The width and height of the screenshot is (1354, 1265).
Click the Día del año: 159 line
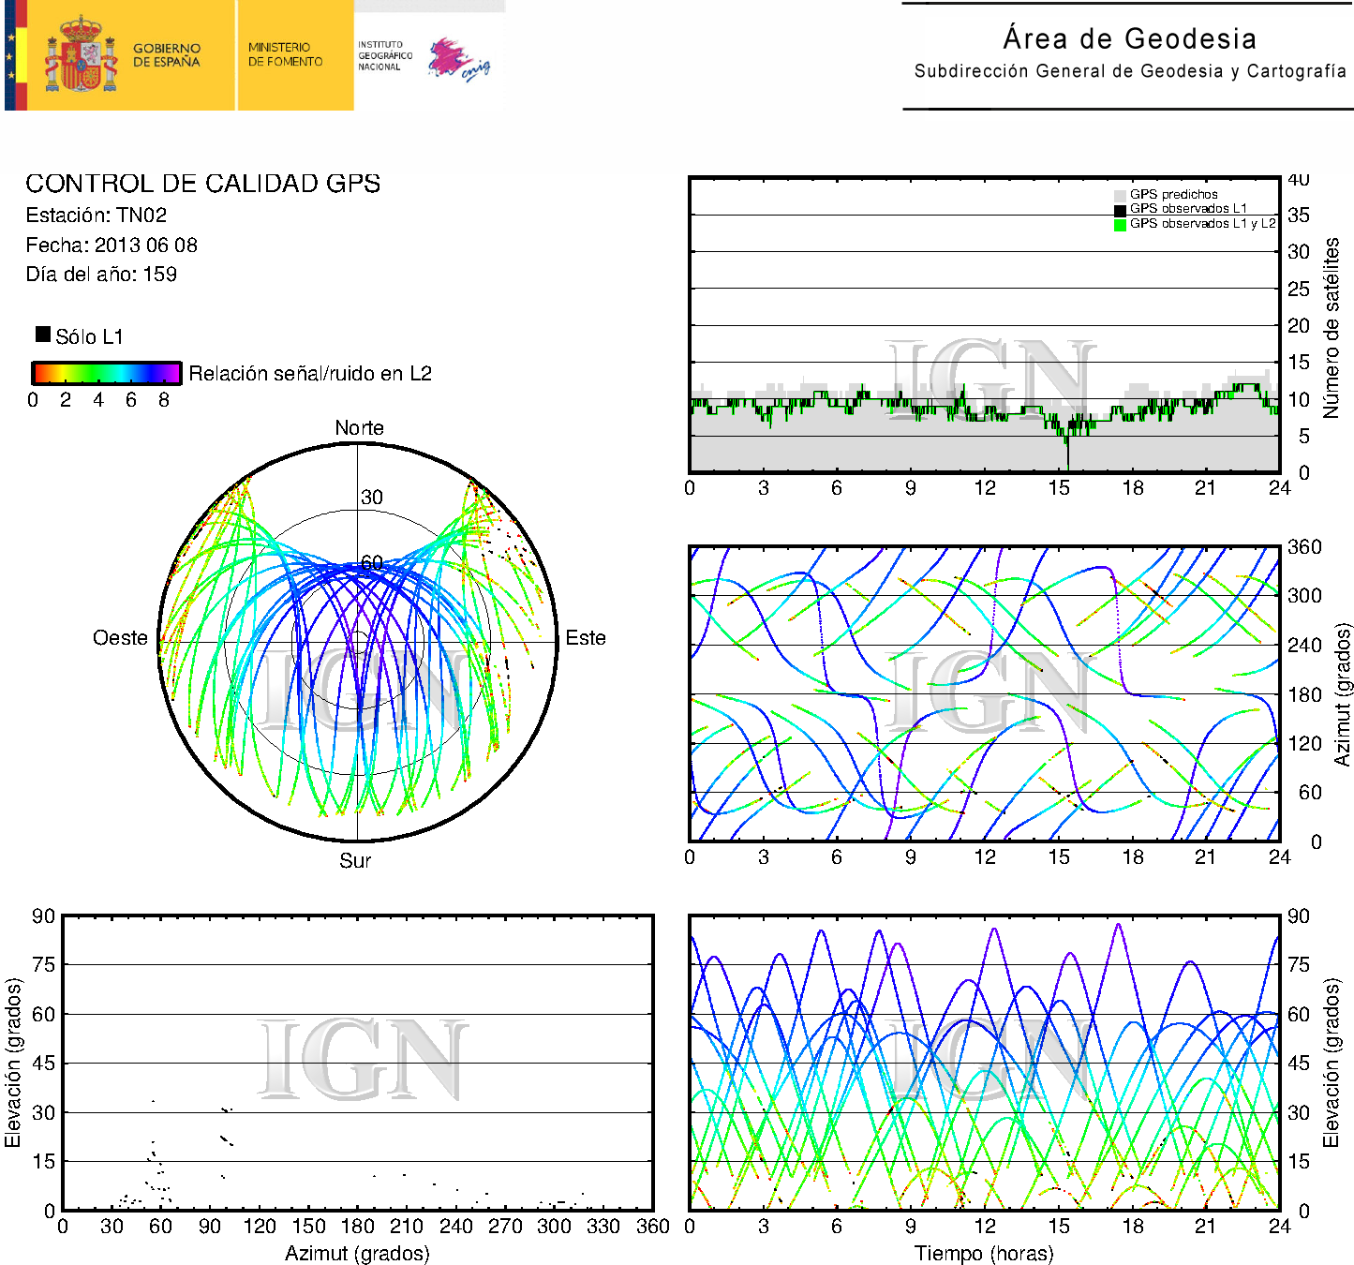tap(101, 275)
